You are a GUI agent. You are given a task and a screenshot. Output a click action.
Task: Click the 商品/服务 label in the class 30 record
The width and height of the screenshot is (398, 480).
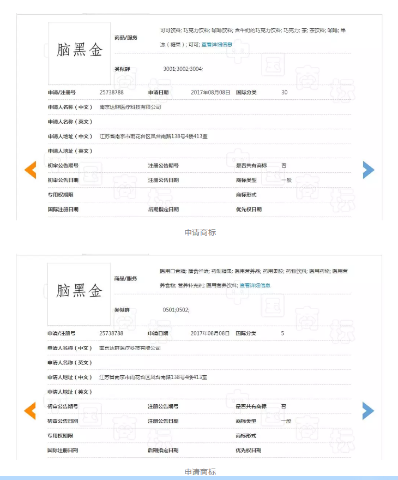coord(126,38)
